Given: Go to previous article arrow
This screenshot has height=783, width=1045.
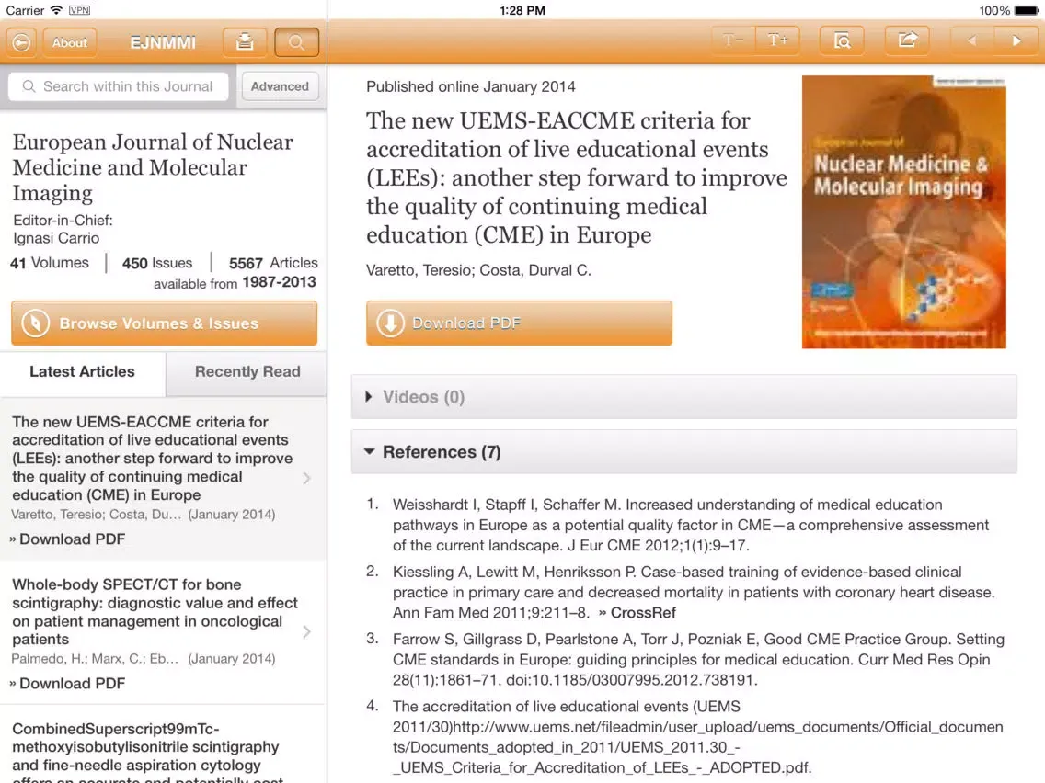Looking at the screenshot, I should click(x=971, y=40).
